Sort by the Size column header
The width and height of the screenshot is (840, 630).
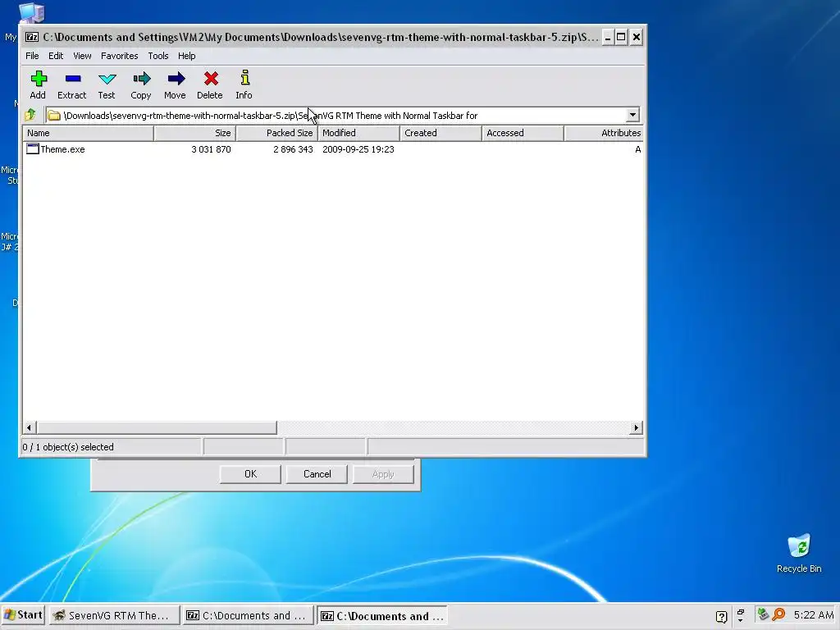tap(194, 133)
